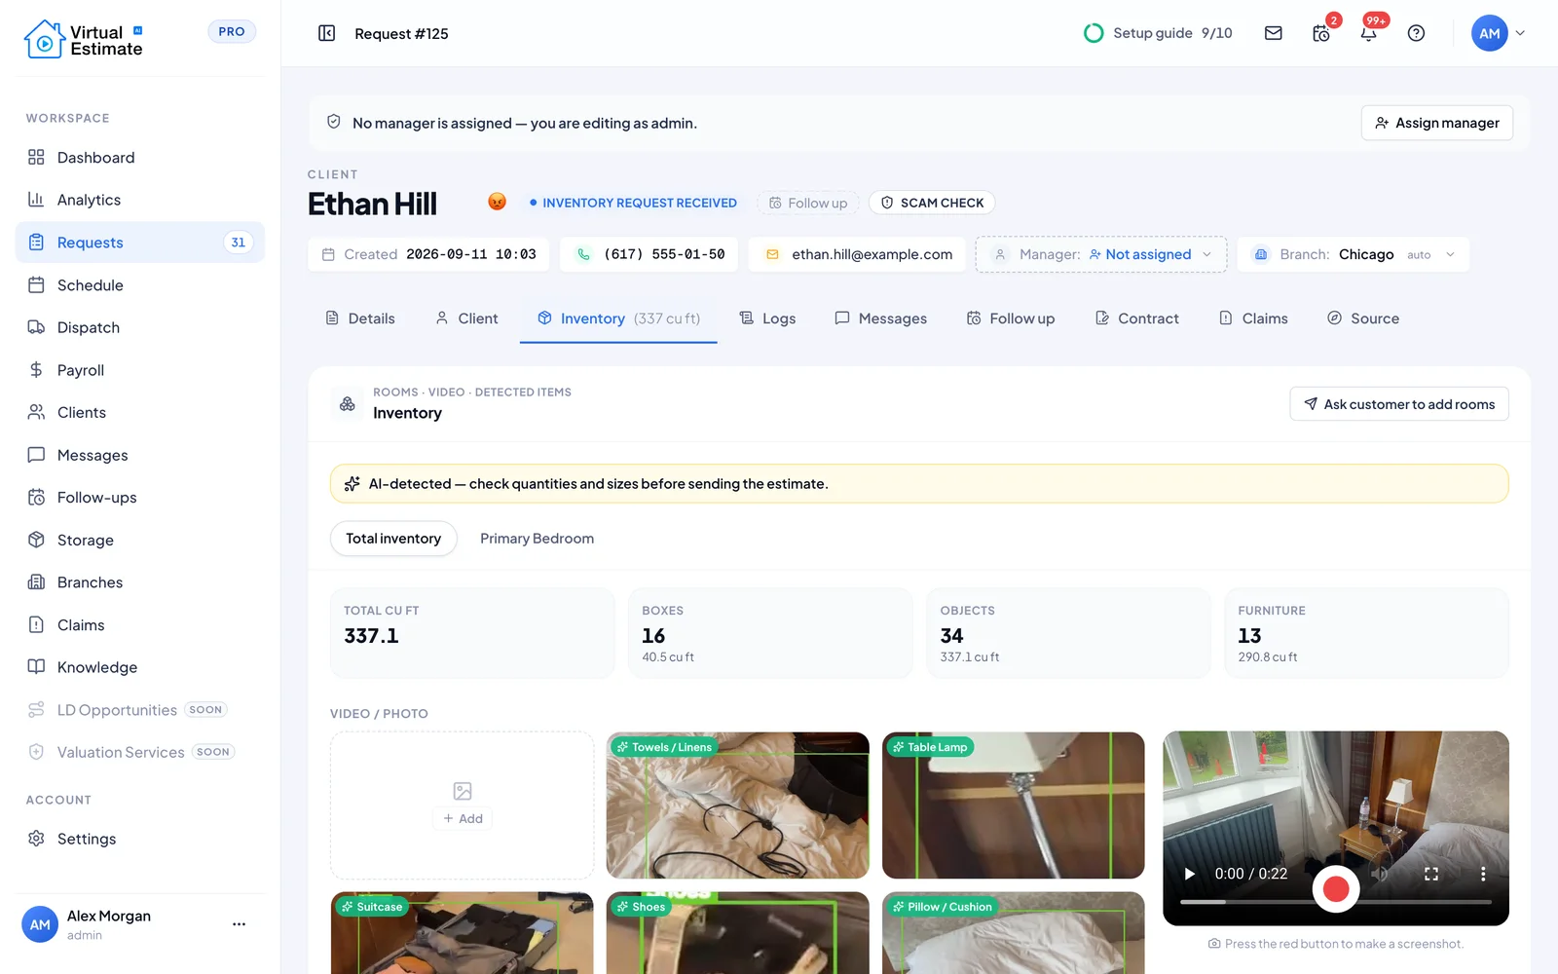Click the Assign manager button
This screenshot has width=1558, height=974.
[1437, 123]
